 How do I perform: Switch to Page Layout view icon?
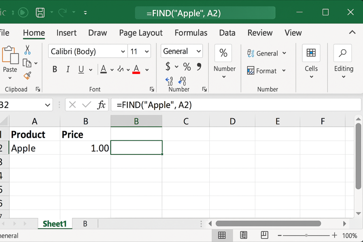pyautogui.click(x=244, y=235)
